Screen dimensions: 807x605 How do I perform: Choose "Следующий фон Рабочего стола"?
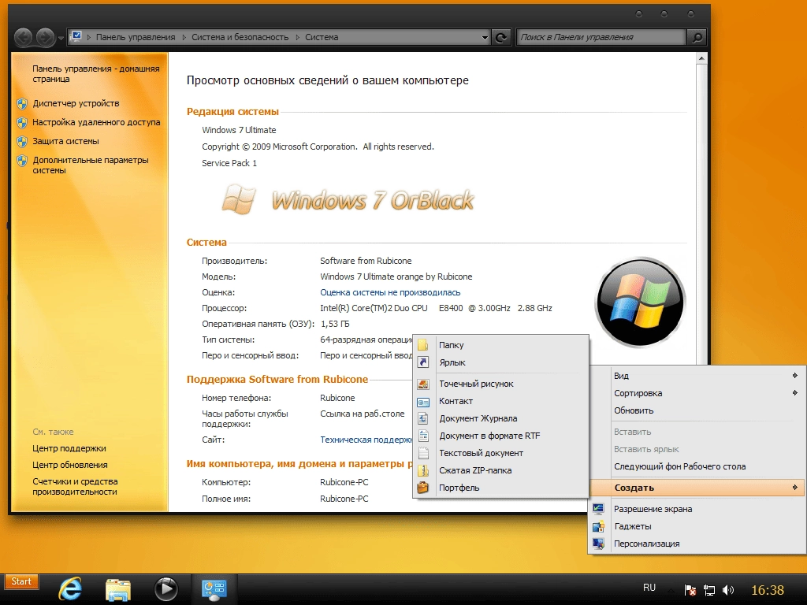(x=697, y=466)
